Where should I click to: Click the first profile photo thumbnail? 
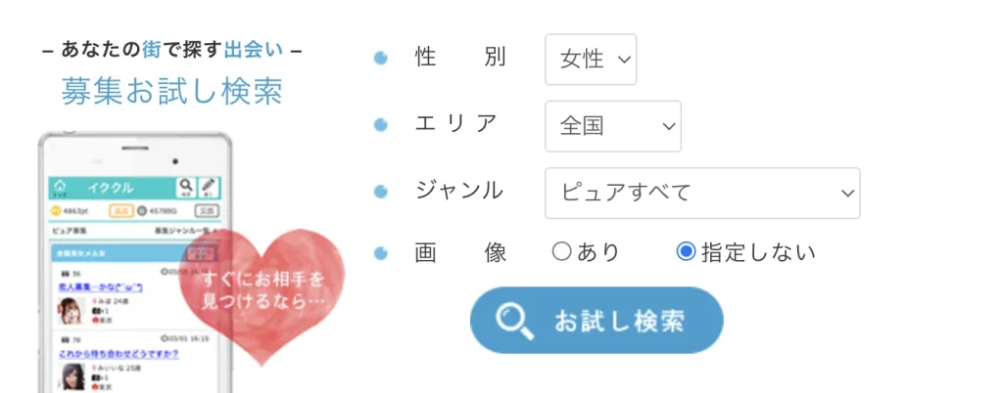(x=71, y=311)
